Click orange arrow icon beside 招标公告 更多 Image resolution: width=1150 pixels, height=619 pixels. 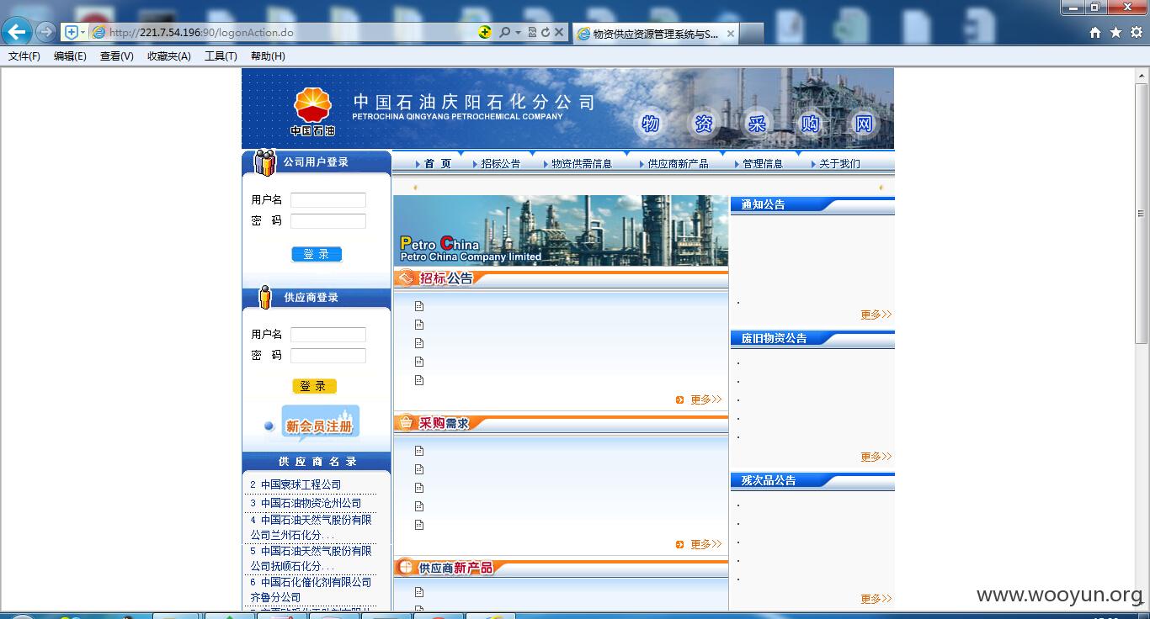coord(679,399)
